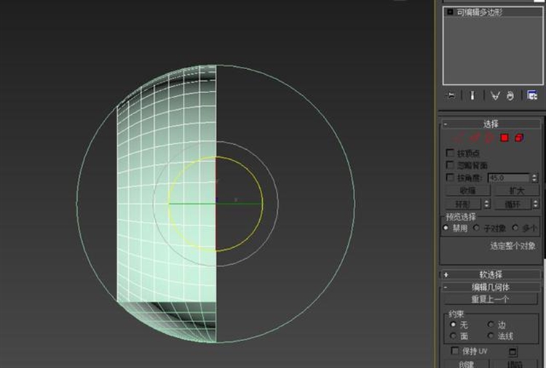This screenshot has width=546, height=368.
Task: Click make unique icon
Action: coord(495,95)
